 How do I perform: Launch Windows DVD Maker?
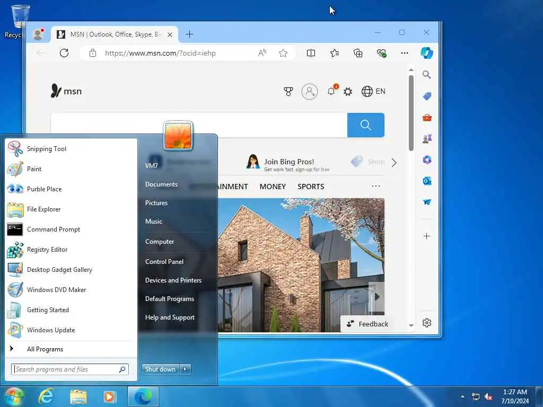point(71,290)
